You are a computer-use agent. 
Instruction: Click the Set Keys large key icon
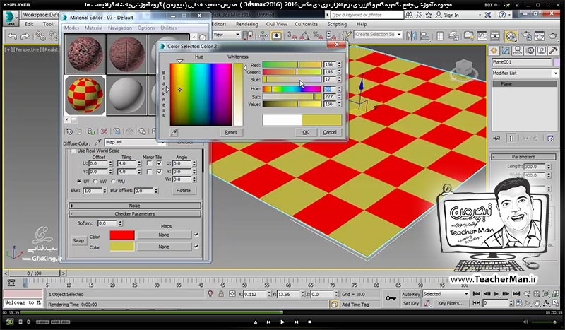pyautogui.click(x=391, y=299)
